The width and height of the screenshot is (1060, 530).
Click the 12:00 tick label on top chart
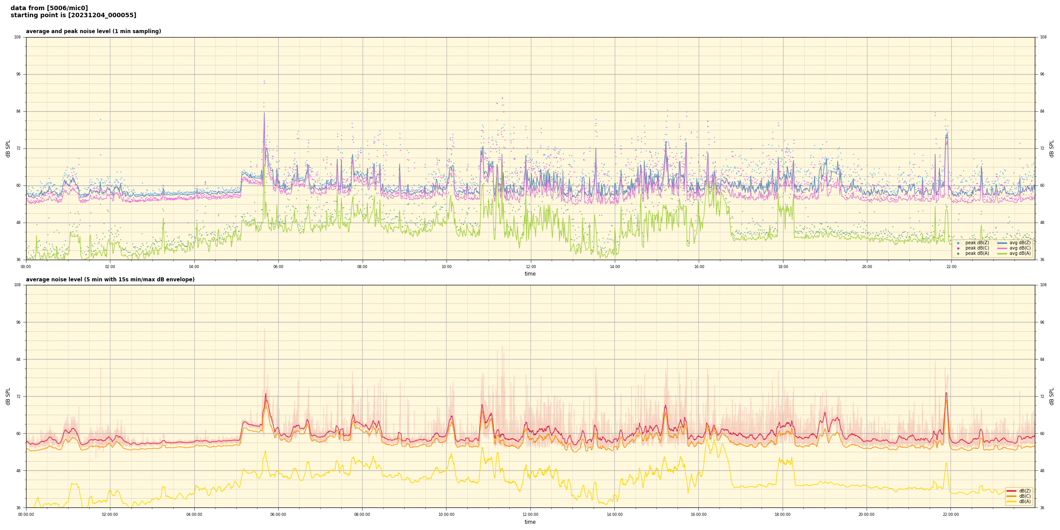click(x=530, y=267)
